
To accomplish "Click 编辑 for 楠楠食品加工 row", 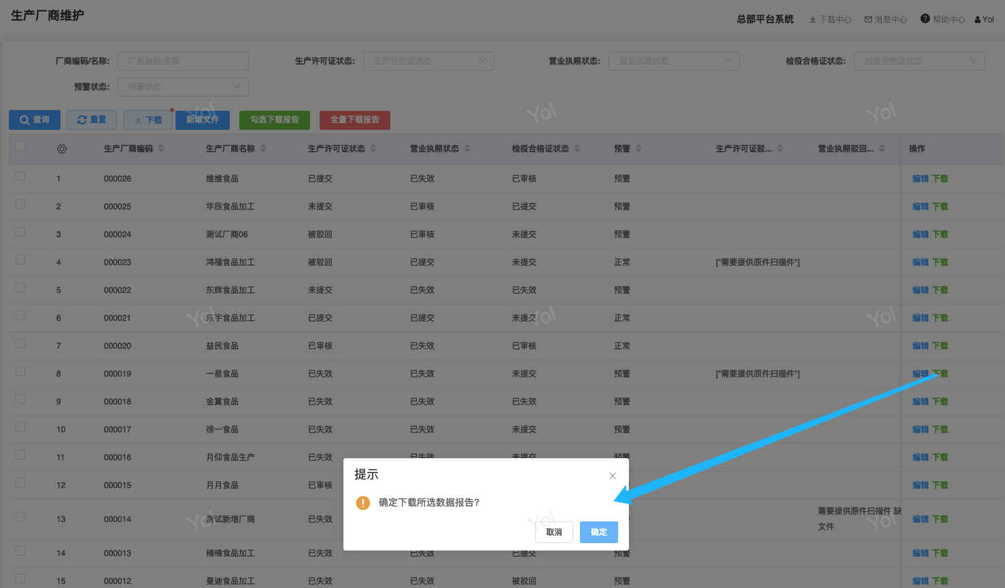I will tap(921, 553).
